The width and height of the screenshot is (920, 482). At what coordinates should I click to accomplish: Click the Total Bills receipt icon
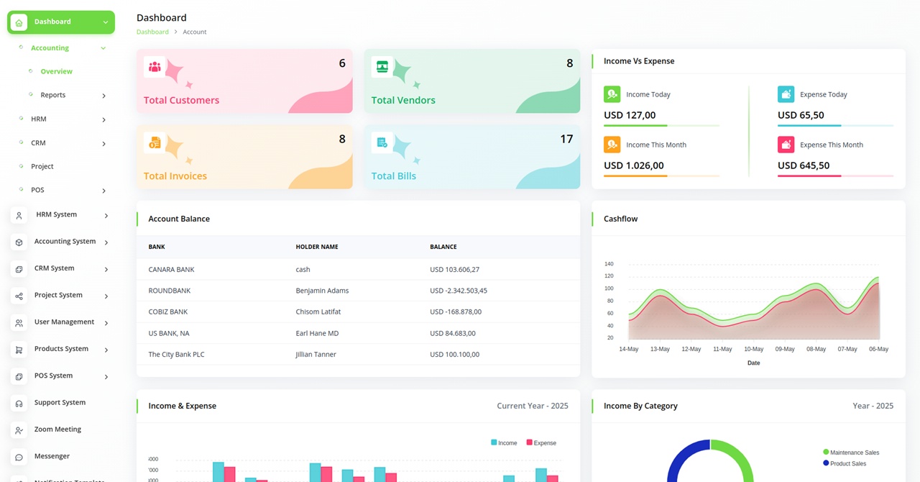coord(382,142)
